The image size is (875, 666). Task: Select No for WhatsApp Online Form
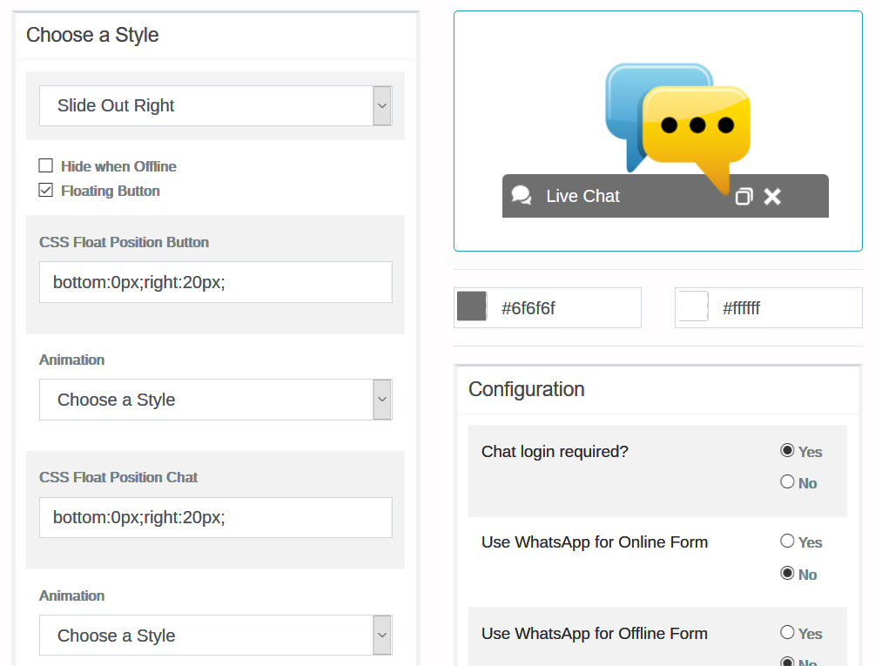[787, 574]
